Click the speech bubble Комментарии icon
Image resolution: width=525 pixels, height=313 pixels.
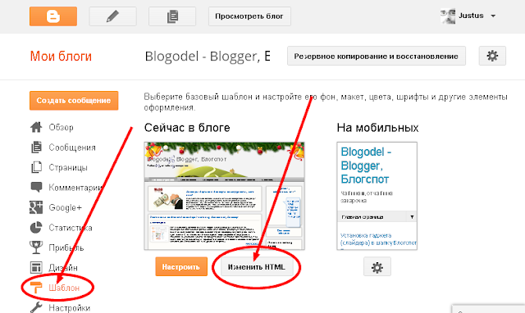coord(36,188)
